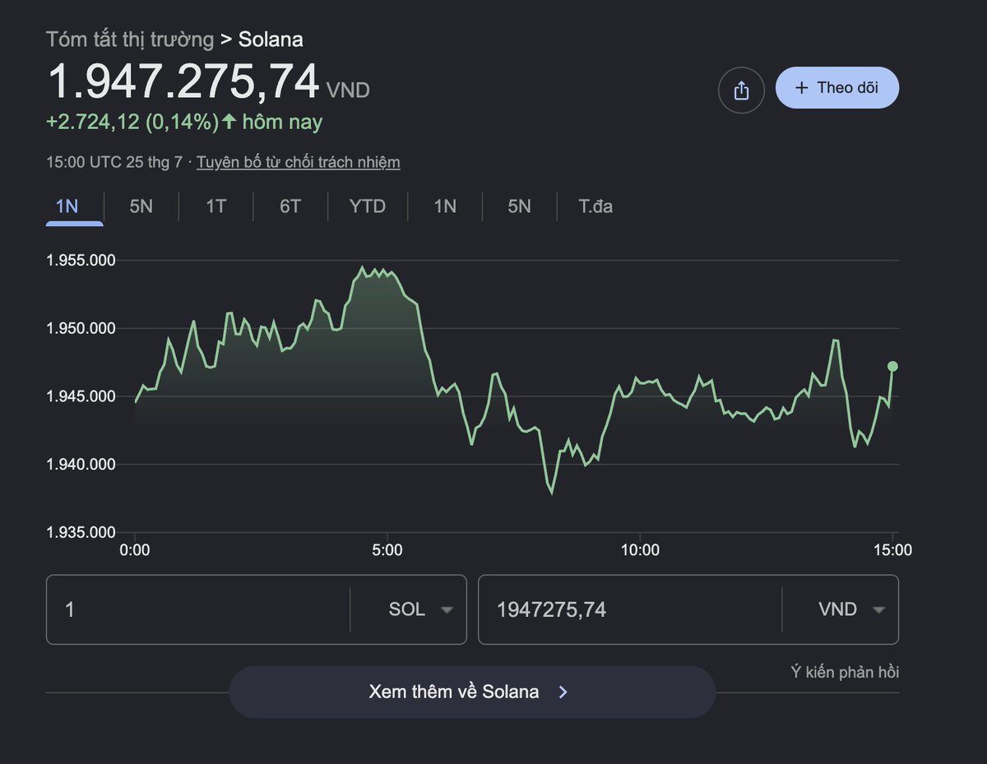This screenshot has height=764, width=987.
Task: Click the 1.955.000 y-axis label
Action: click(81, 261)
